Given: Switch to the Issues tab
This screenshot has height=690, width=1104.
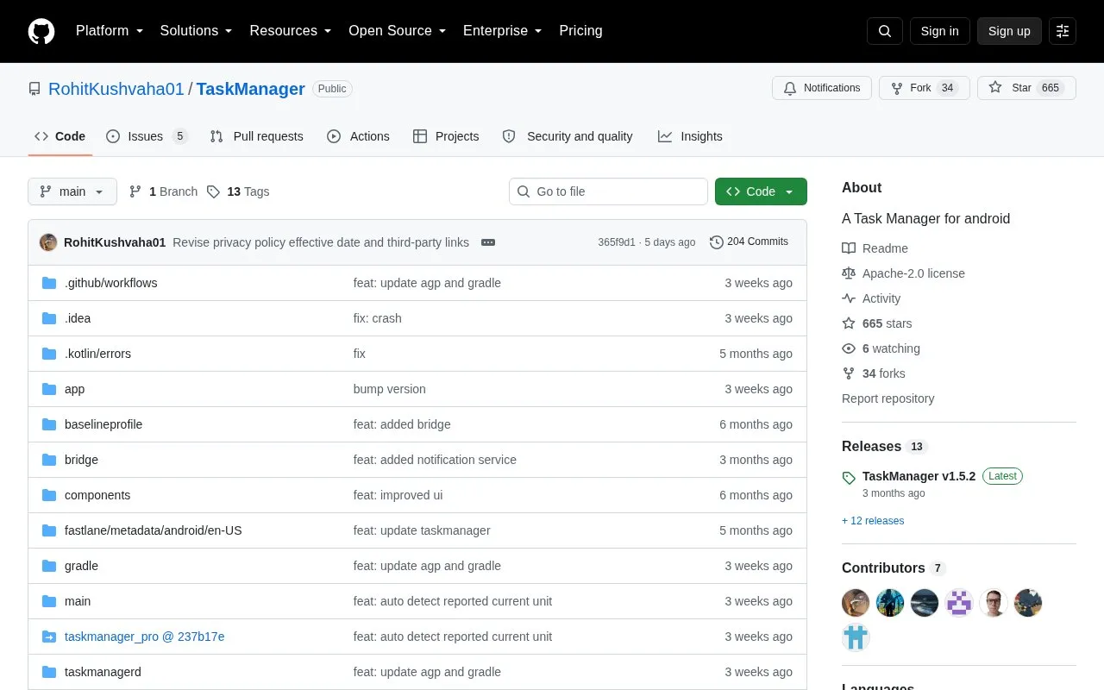Looking at the screenshot, I should pos(147,136).
